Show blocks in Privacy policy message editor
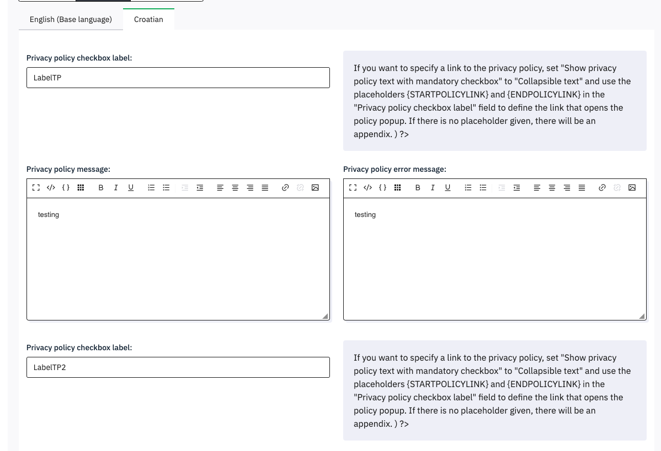The width and height of the screenshot is (661, 451). (x=81, y=188)
